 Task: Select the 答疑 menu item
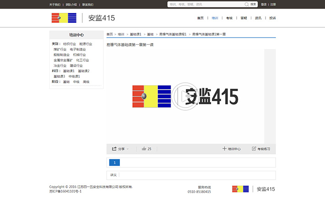pyautogui.click(x=244, y=18)
